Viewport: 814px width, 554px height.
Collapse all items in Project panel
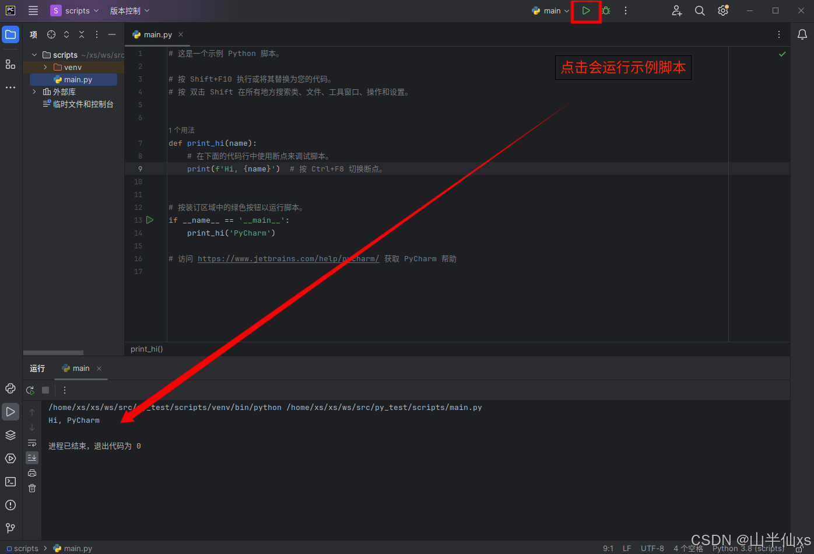[x=82, y=34]
